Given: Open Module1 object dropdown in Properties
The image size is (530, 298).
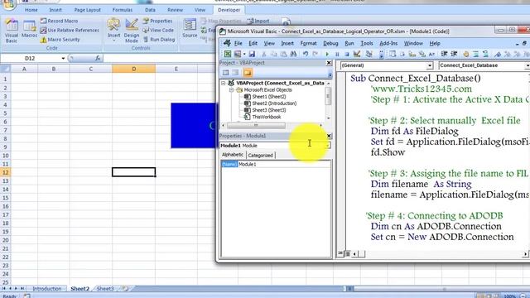Looking at the screenshot, I should point(328,146).
